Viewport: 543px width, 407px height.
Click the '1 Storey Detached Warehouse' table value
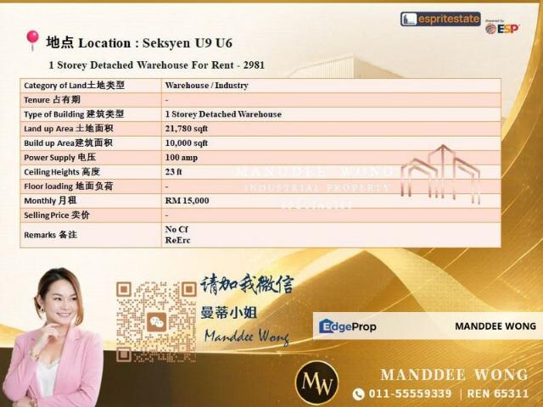[223, 114]
